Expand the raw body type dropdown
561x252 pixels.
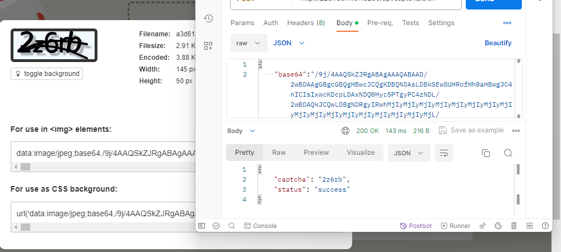[249, 43]
